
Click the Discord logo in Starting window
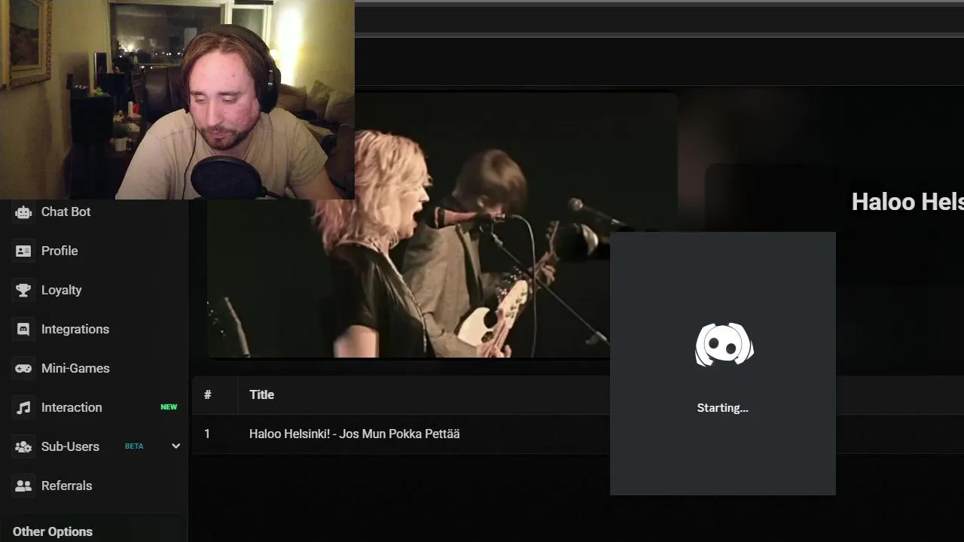click(724, 345)
